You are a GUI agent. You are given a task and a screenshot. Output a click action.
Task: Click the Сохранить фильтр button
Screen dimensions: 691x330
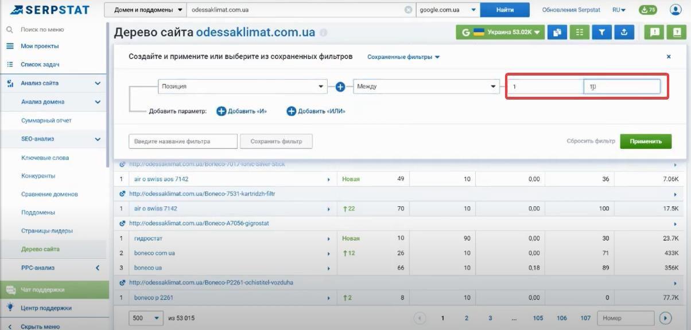277,141
